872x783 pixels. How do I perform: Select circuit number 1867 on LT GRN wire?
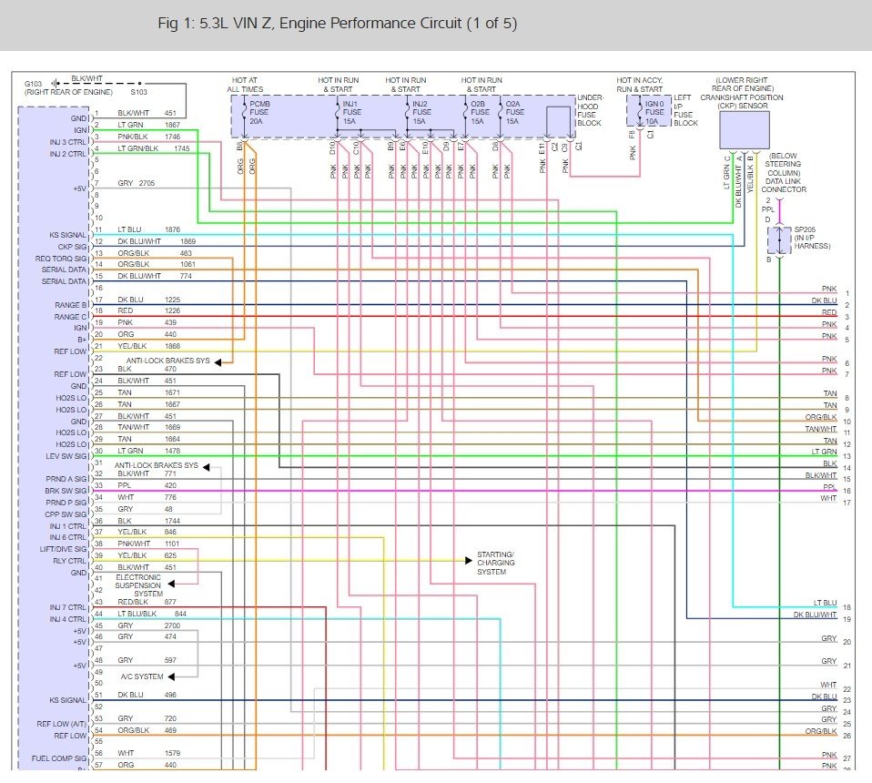click(x=172, y=125)
